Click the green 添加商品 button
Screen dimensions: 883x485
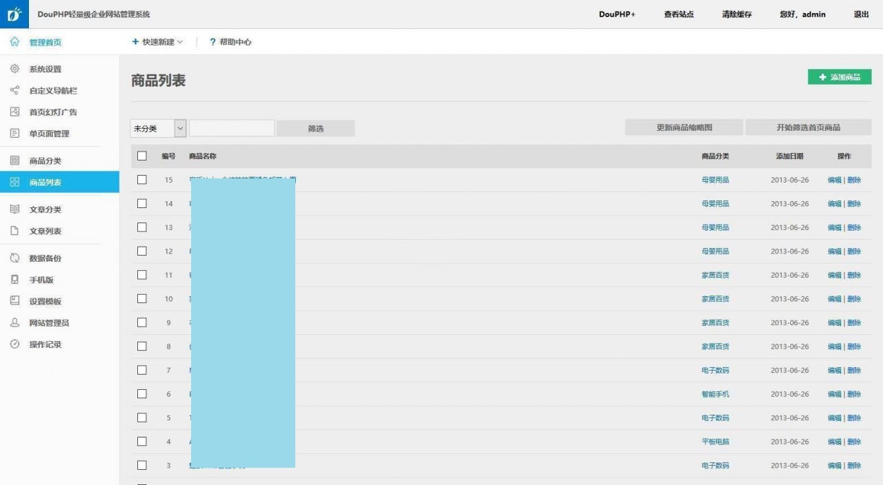click(840, 77)
